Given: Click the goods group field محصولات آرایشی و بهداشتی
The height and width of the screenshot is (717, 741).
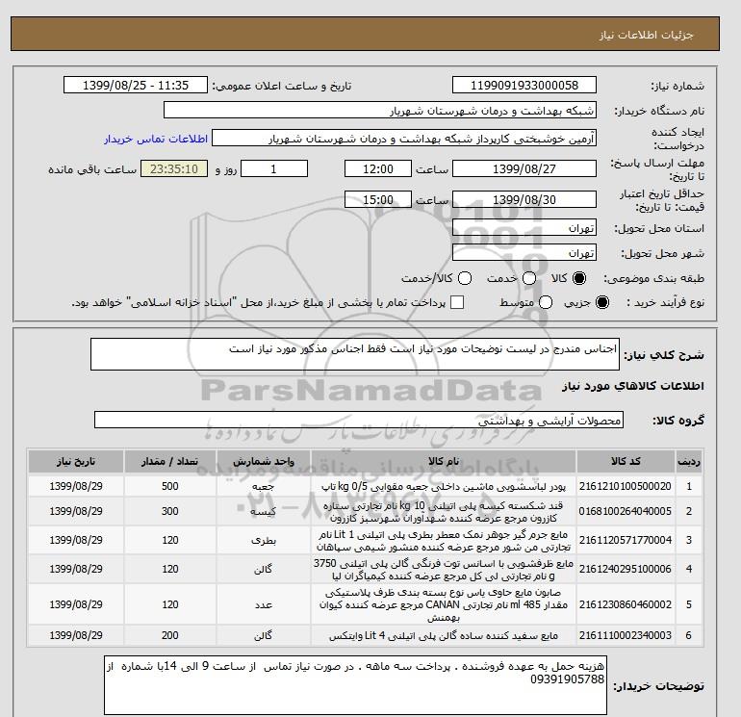Looking at the screenshot, I should click(359, 420).
